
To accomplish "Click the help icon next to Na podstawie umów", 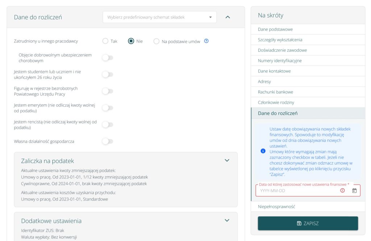I will tap(207, 41).
